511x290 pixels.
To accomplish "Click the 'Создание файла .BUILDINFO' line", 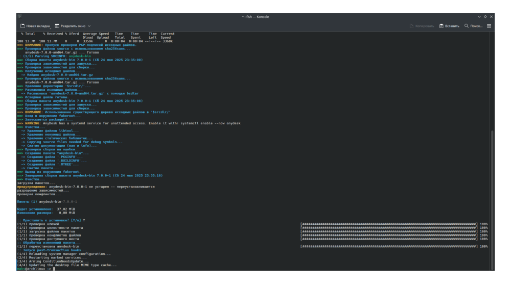I will pyautogui.click(x=54, y=161).
